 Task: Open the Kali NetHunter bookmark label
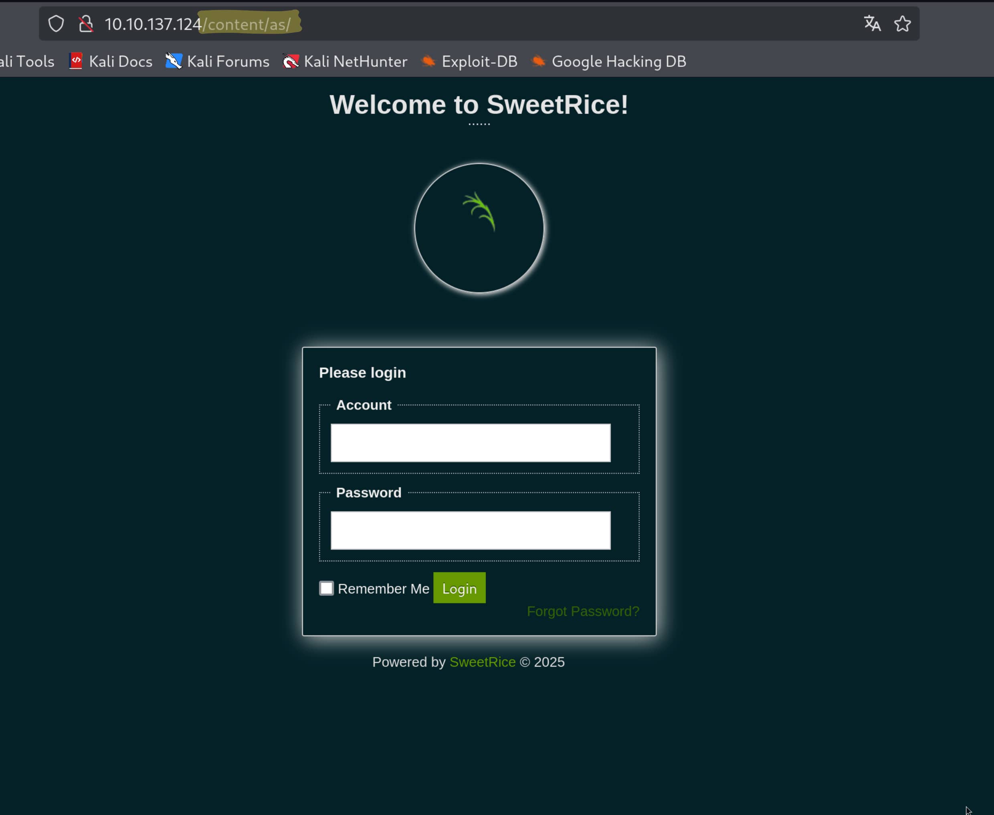point(356,61)
